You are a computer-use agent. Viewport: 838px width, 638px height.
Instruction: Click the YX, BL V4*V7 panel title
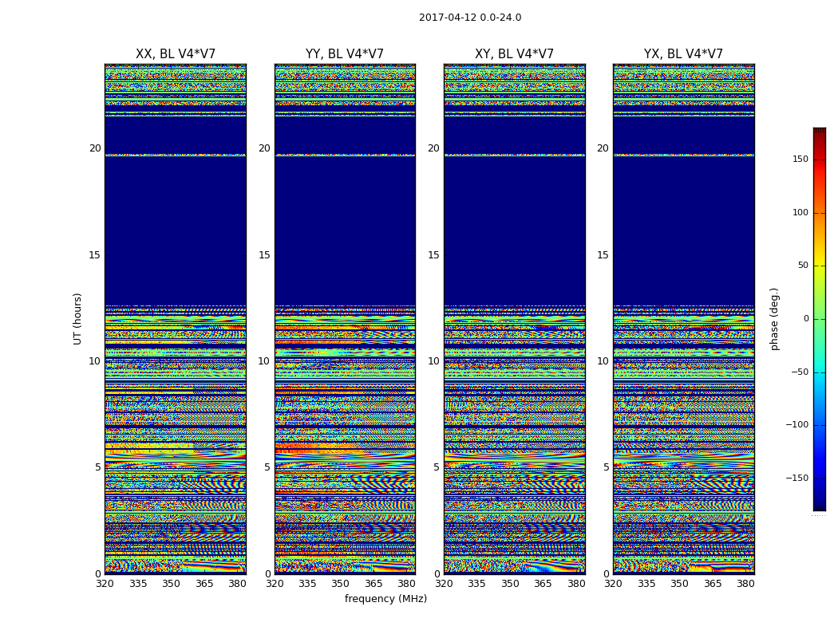click(x=684, y=54)
